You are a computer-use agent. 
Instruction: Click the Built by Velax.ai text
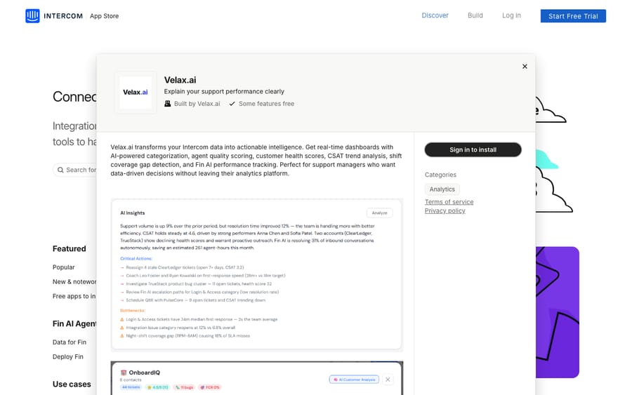[x=197, y=103]
